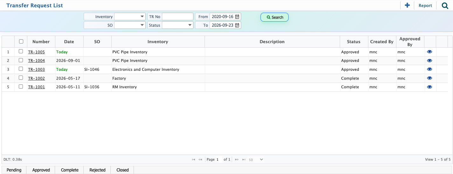Check the TR-1001 row checkbox
453x174 pixels.
(x=21, y=86)
